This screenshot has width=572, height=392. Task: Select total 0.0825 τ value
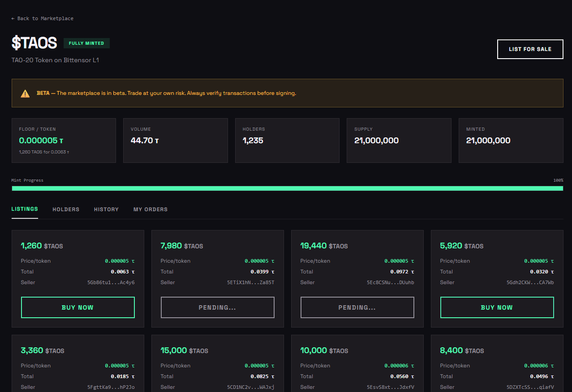pyautogui.click(x=263, y=377)
